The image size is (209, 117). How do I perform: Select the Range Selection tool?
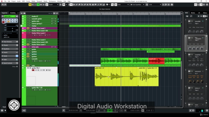(x=74, y=5)
